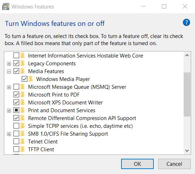Viewport: 195px width, 174px height.
Task: Uncheck the Media Features checkbox
Action: [16, 71]
